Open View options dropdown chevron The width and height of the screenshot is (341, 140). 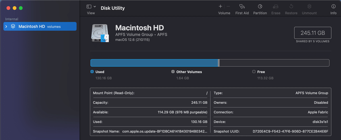coord(95,7)
